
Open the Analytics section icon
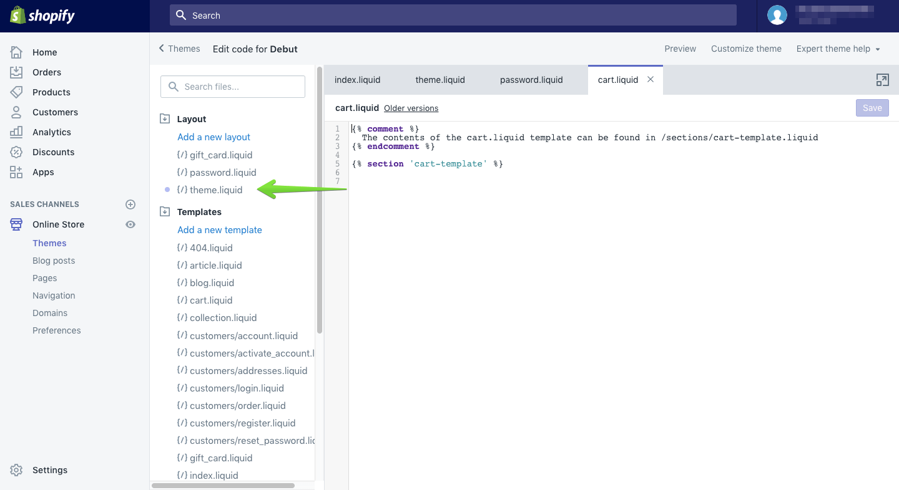click(x=16, y=132)
